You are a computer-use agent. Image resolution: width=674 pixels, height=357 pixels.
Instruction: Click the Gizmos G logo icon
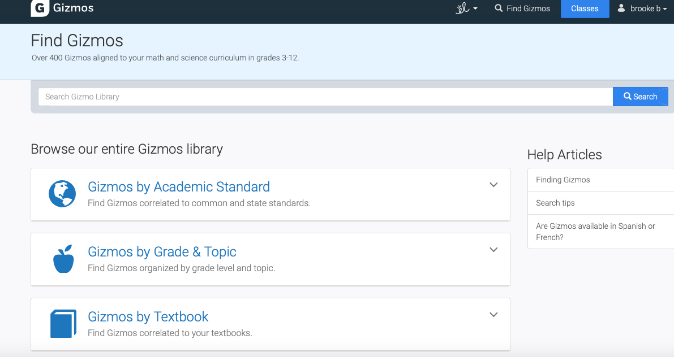point(40,8)
